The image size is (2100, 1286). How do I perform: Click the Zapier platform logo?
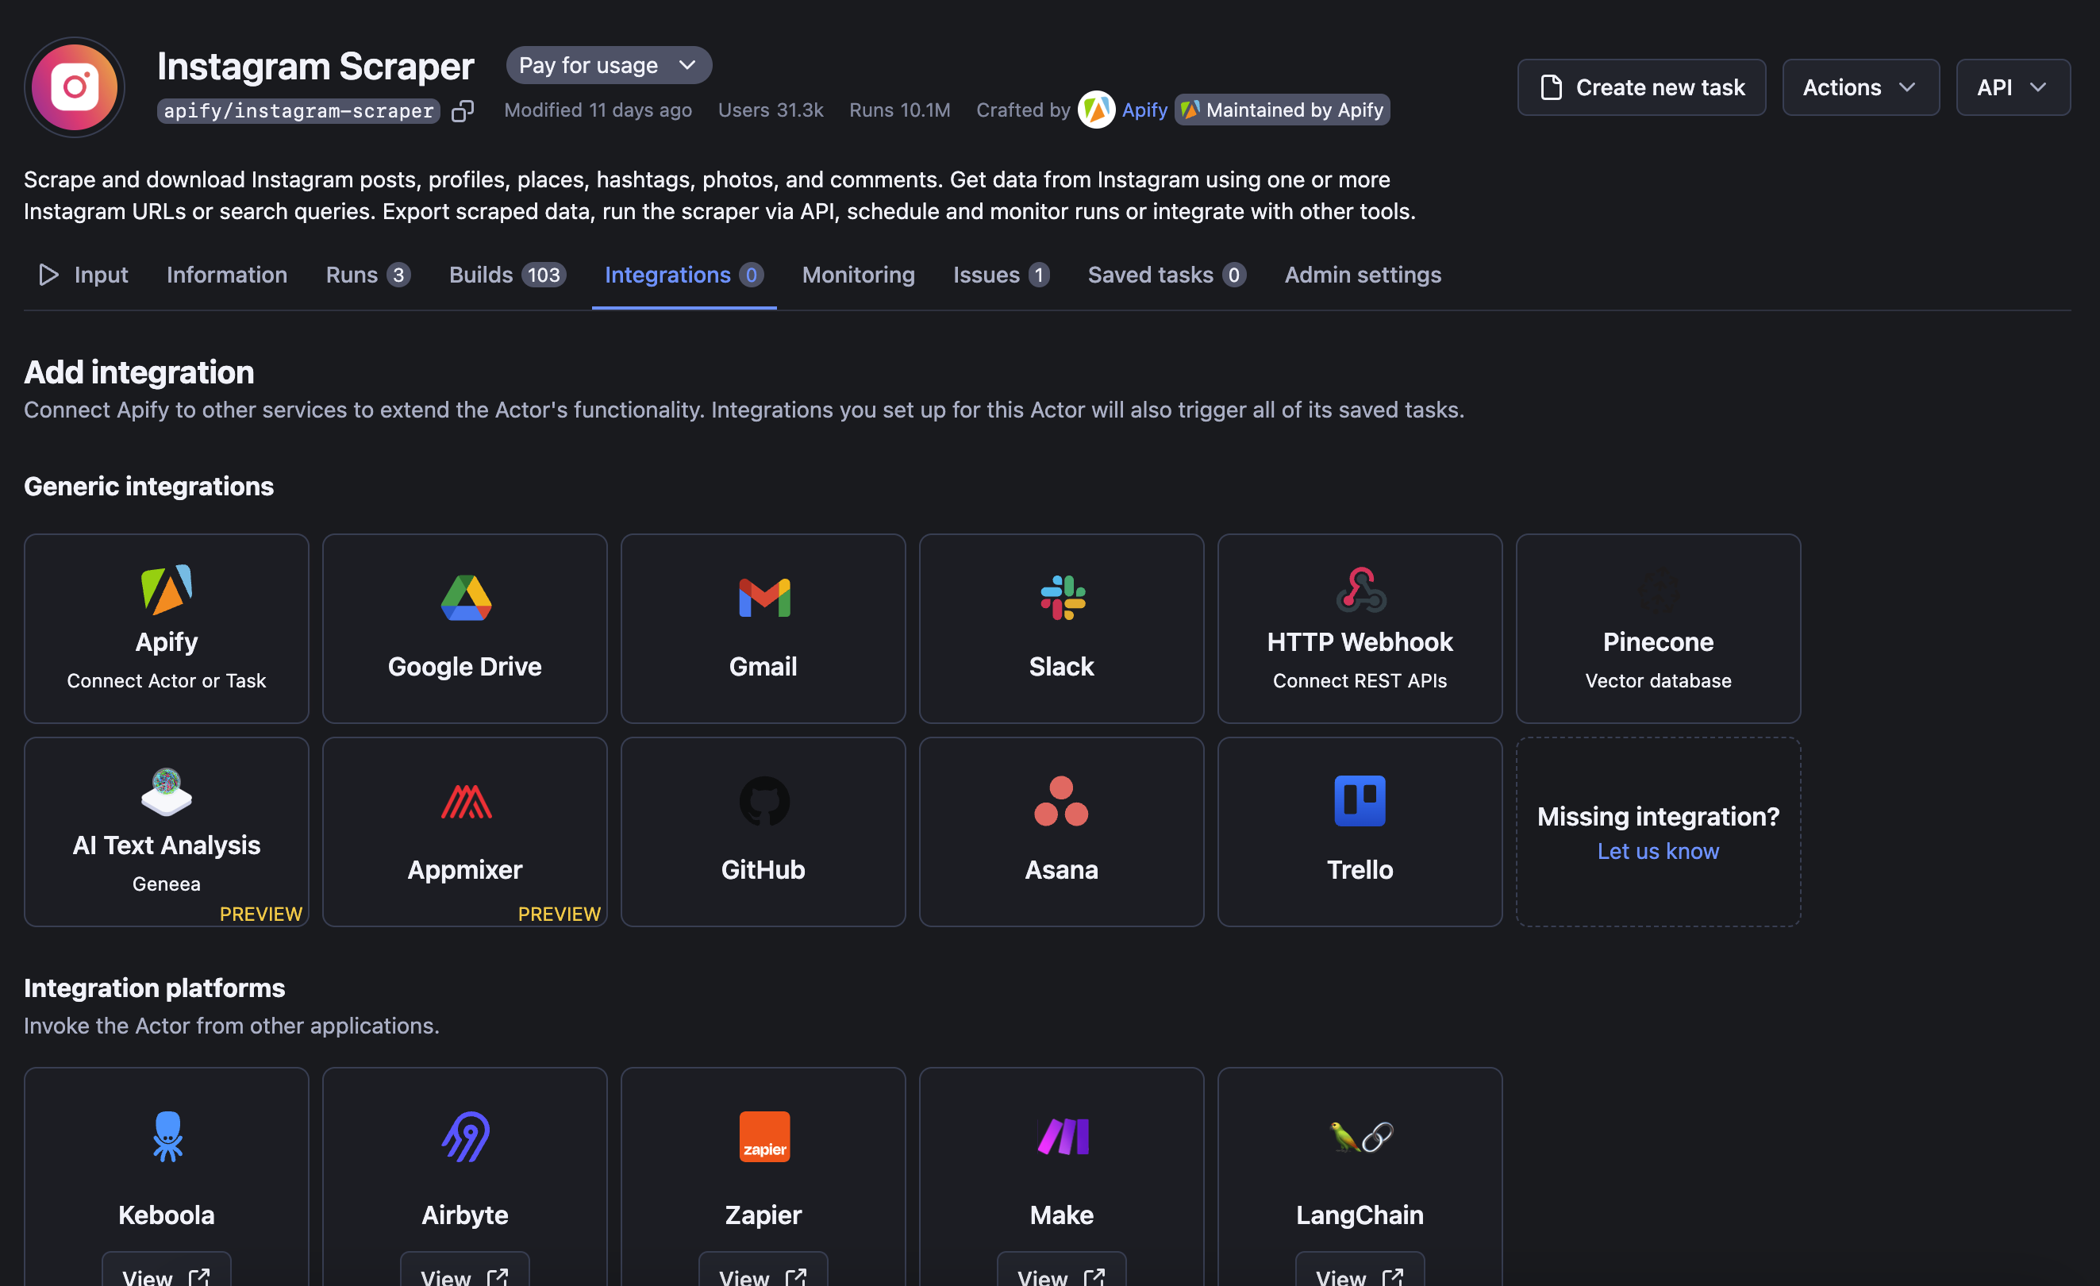pos(763,1136)
